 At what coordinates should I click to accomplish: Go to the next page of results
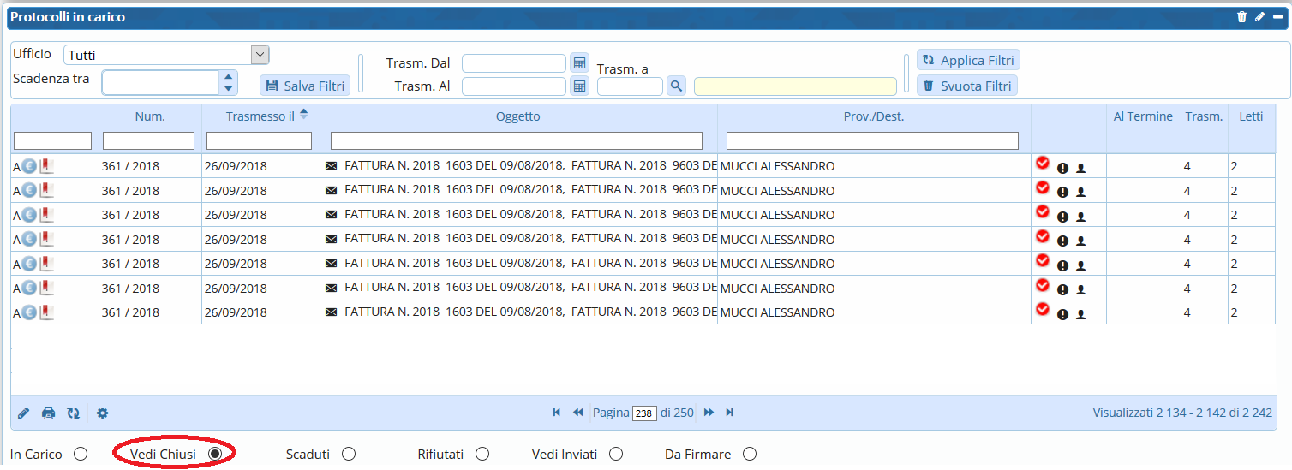coord(709,413)
